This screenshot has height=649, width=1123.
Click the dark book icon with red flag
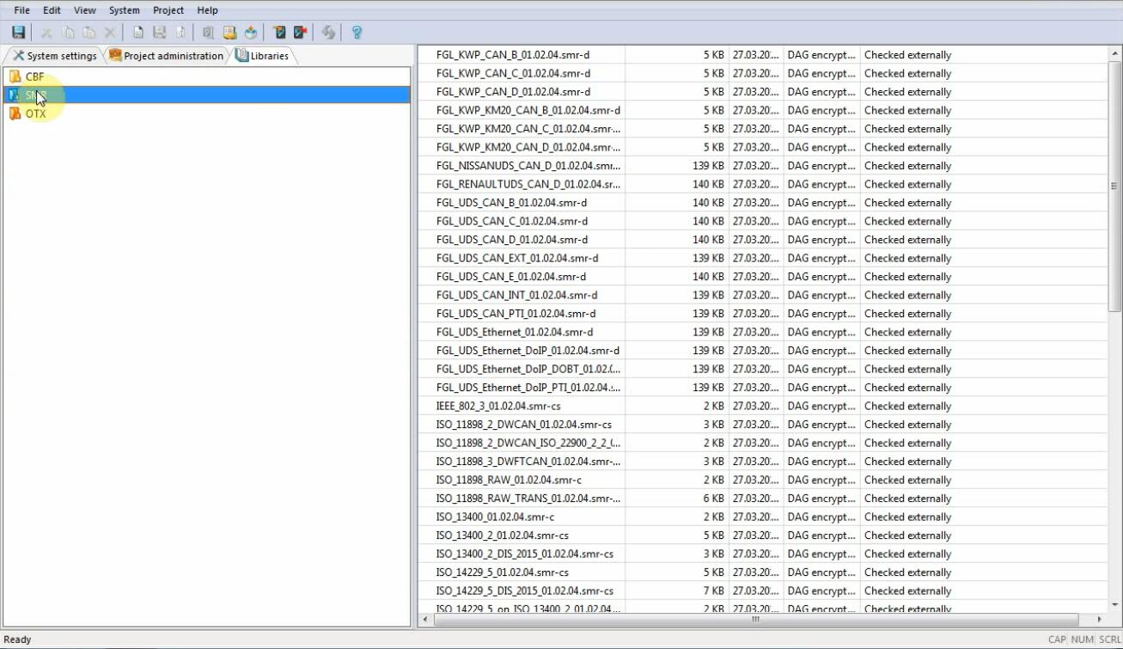click(300, 33)
